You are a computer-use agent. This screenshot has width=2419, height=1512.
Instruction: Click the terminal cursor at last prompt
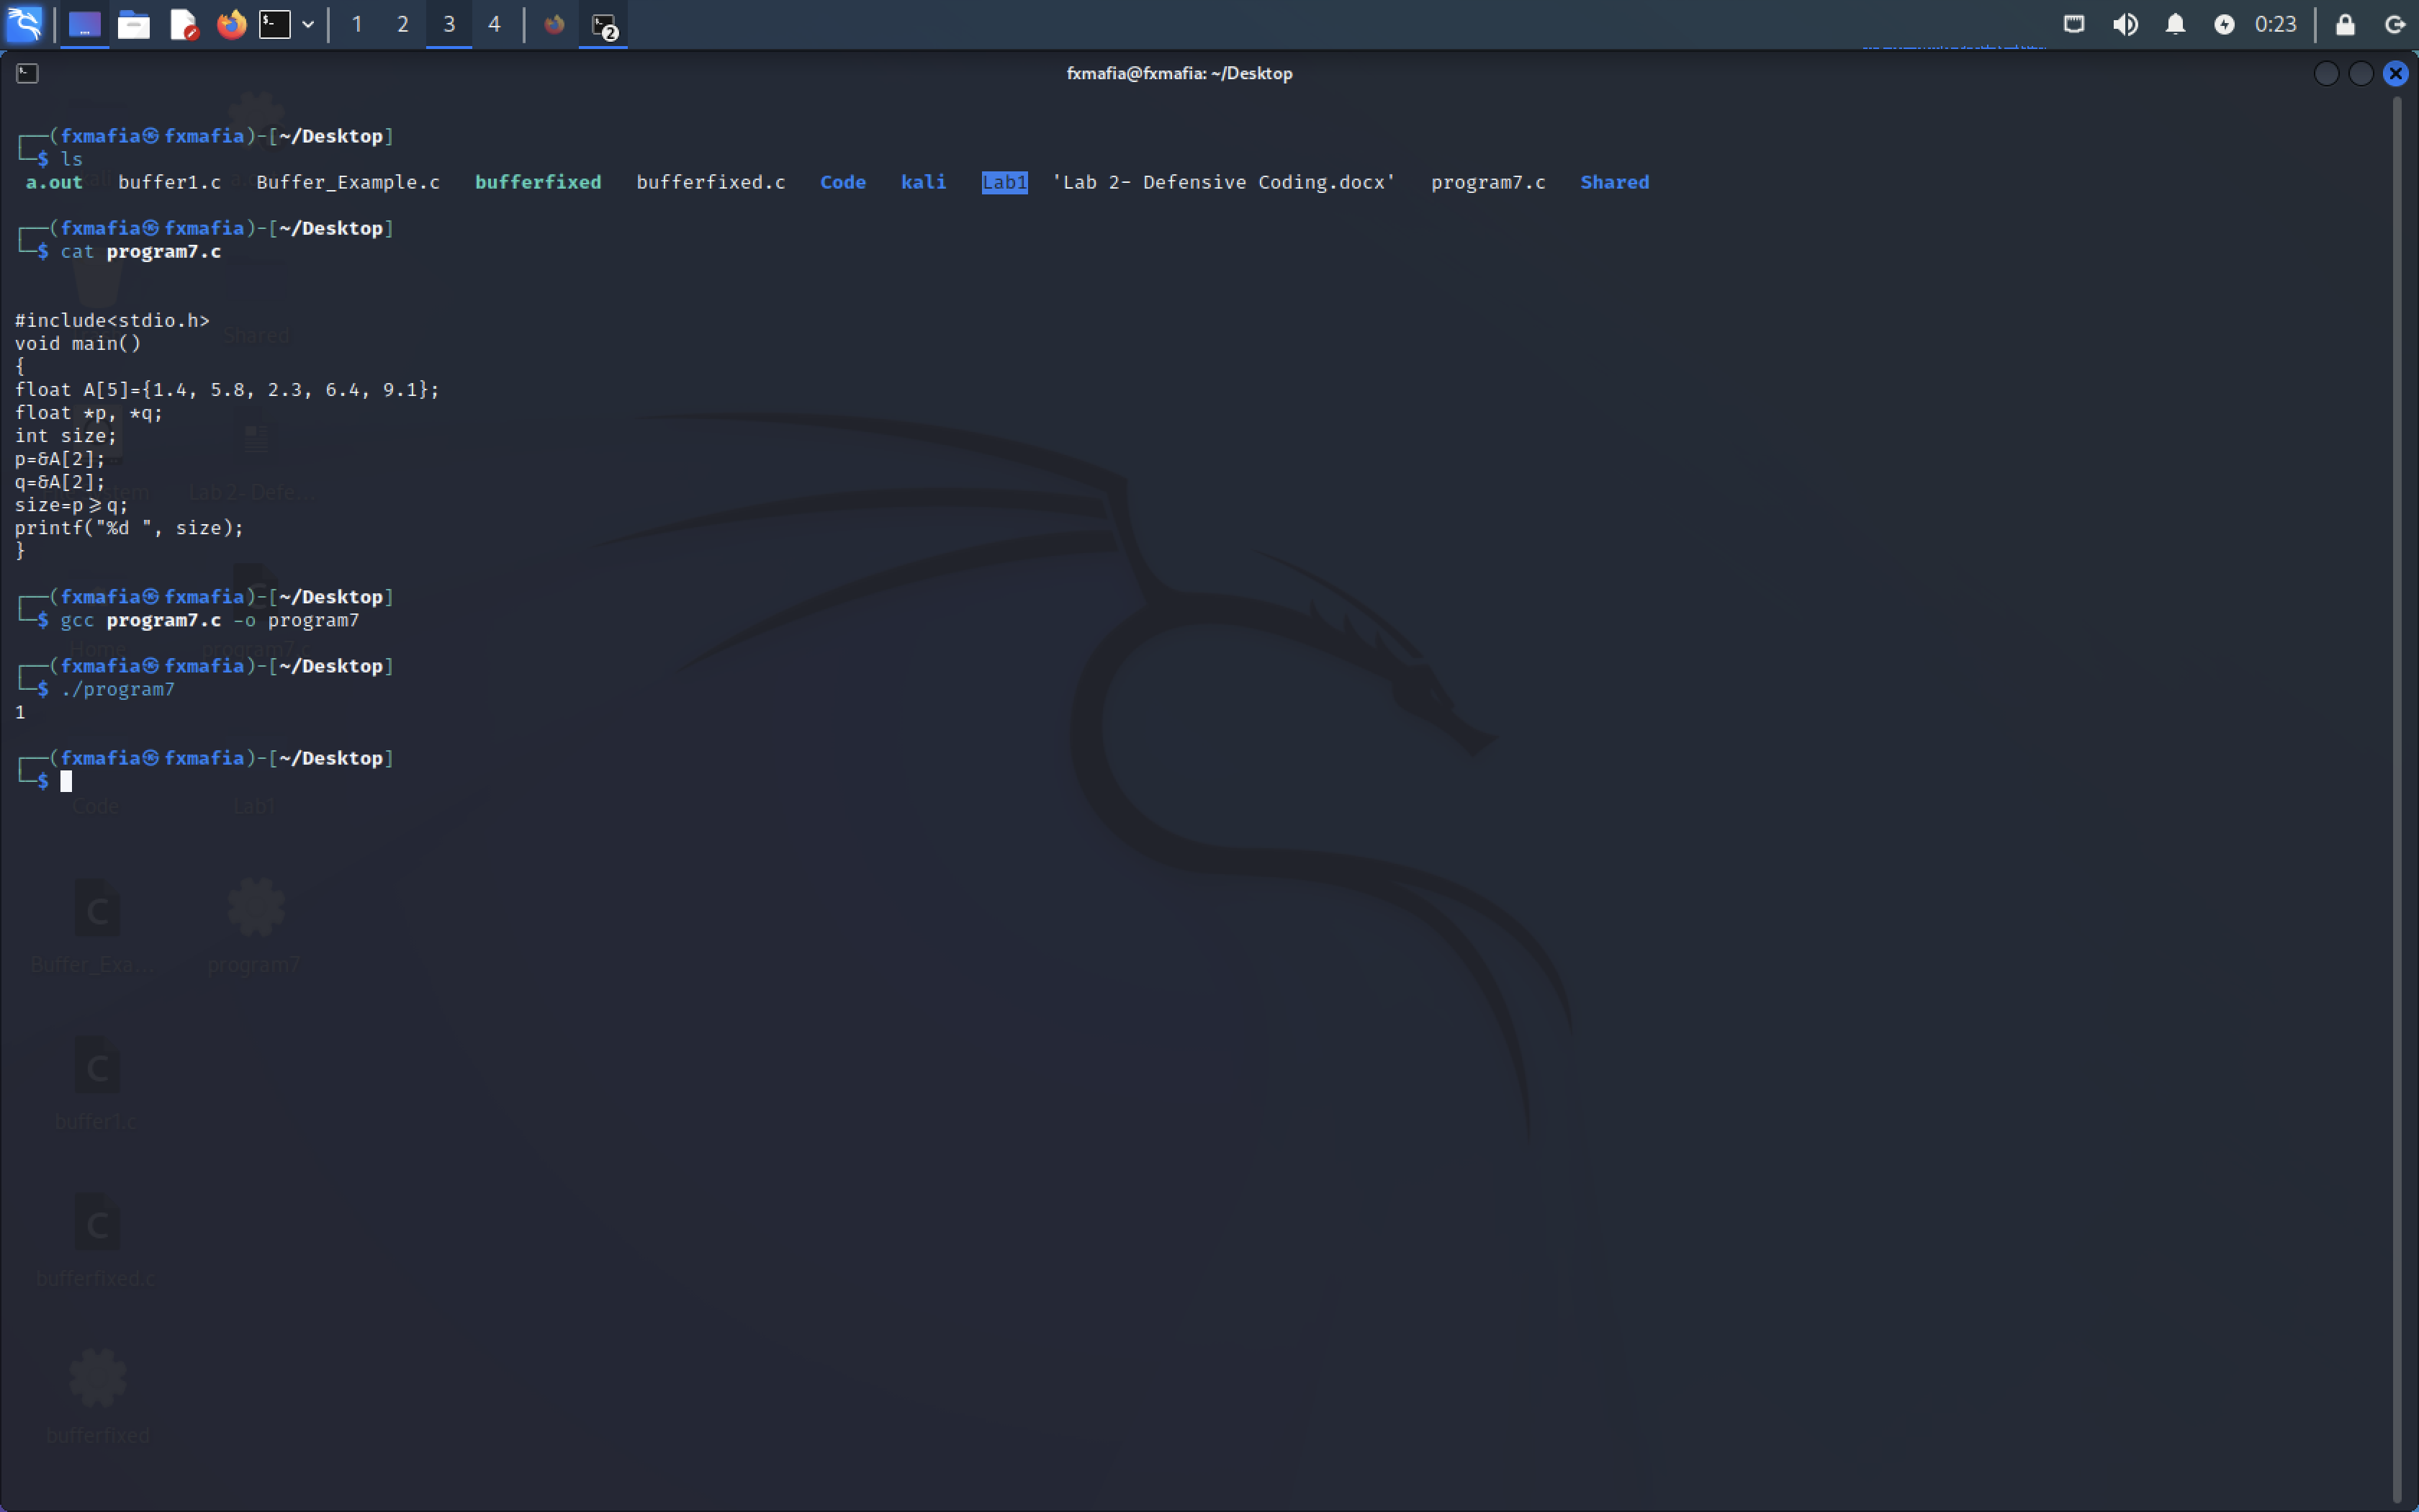tap(66, 781)
